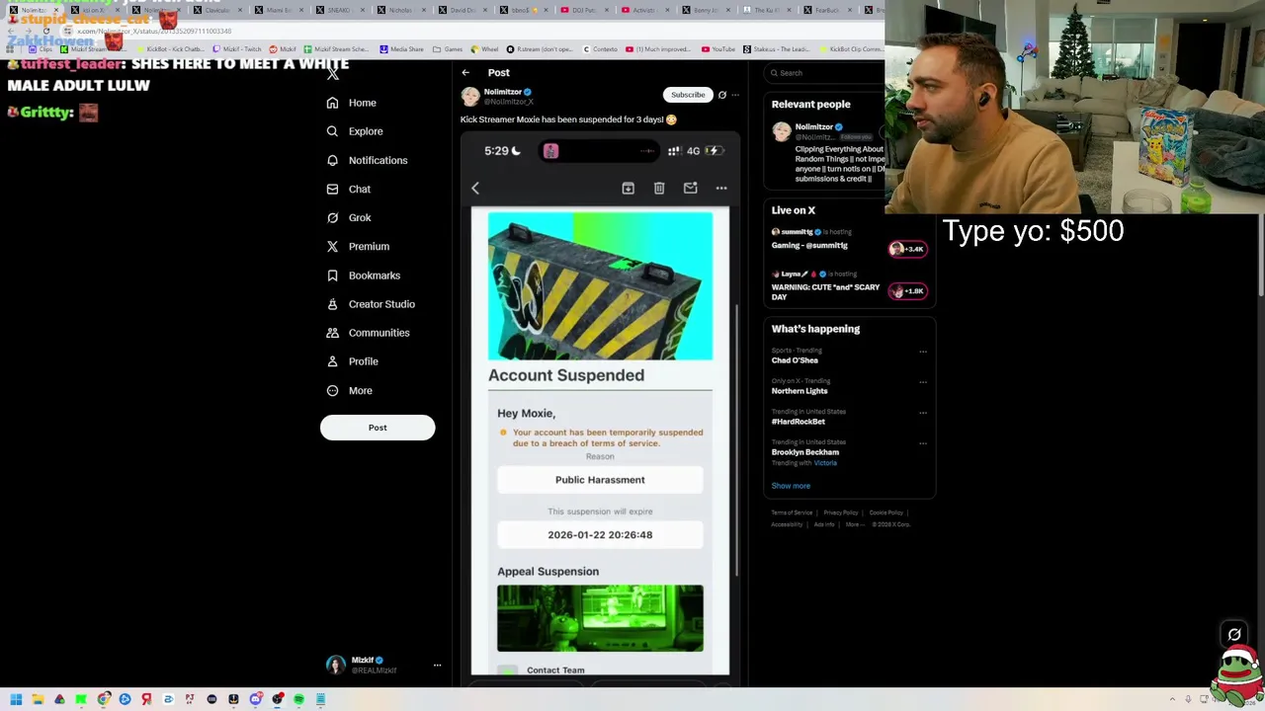Click the Grok icon next to Subscribe
Image resolution: width=1265 pixels, height=711 pixels.
[x=722, y=95]
